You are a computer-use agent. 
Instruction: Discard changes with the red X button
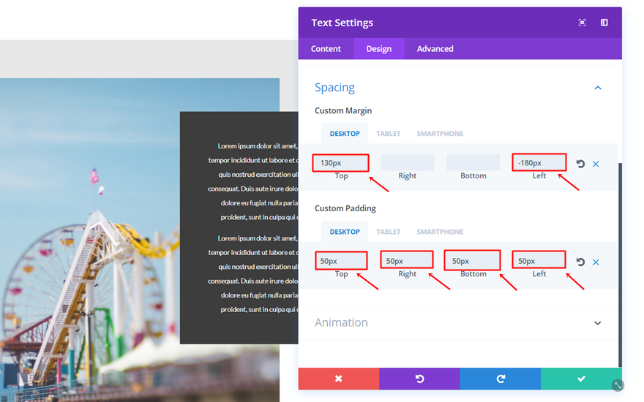[x=338, y=379]
